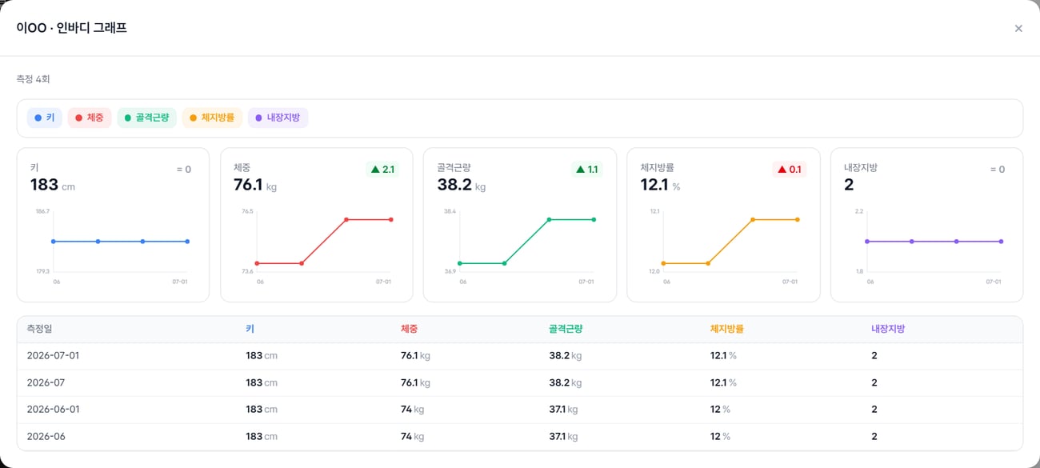Click the last purple point in 내장지방 chart
Viewport: 1040px width, 468px height.
[1001, 241]
